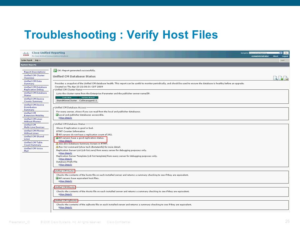Click 'All servers have equivalent host files.' text

coord(79,178)
